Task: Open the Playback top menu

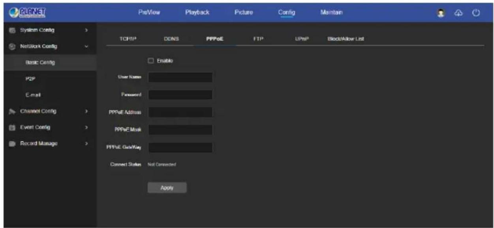Action: (197, 13)
